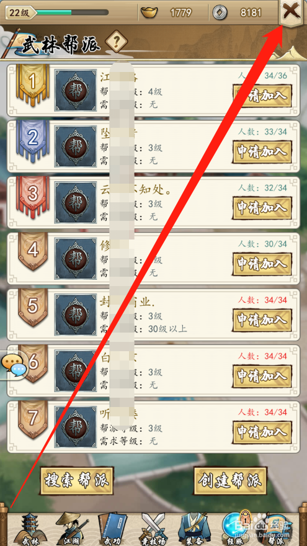Viewport: 307px width, 546px height.
Task: Tap the gold ingot currency icon
Action: click(149, 13)
